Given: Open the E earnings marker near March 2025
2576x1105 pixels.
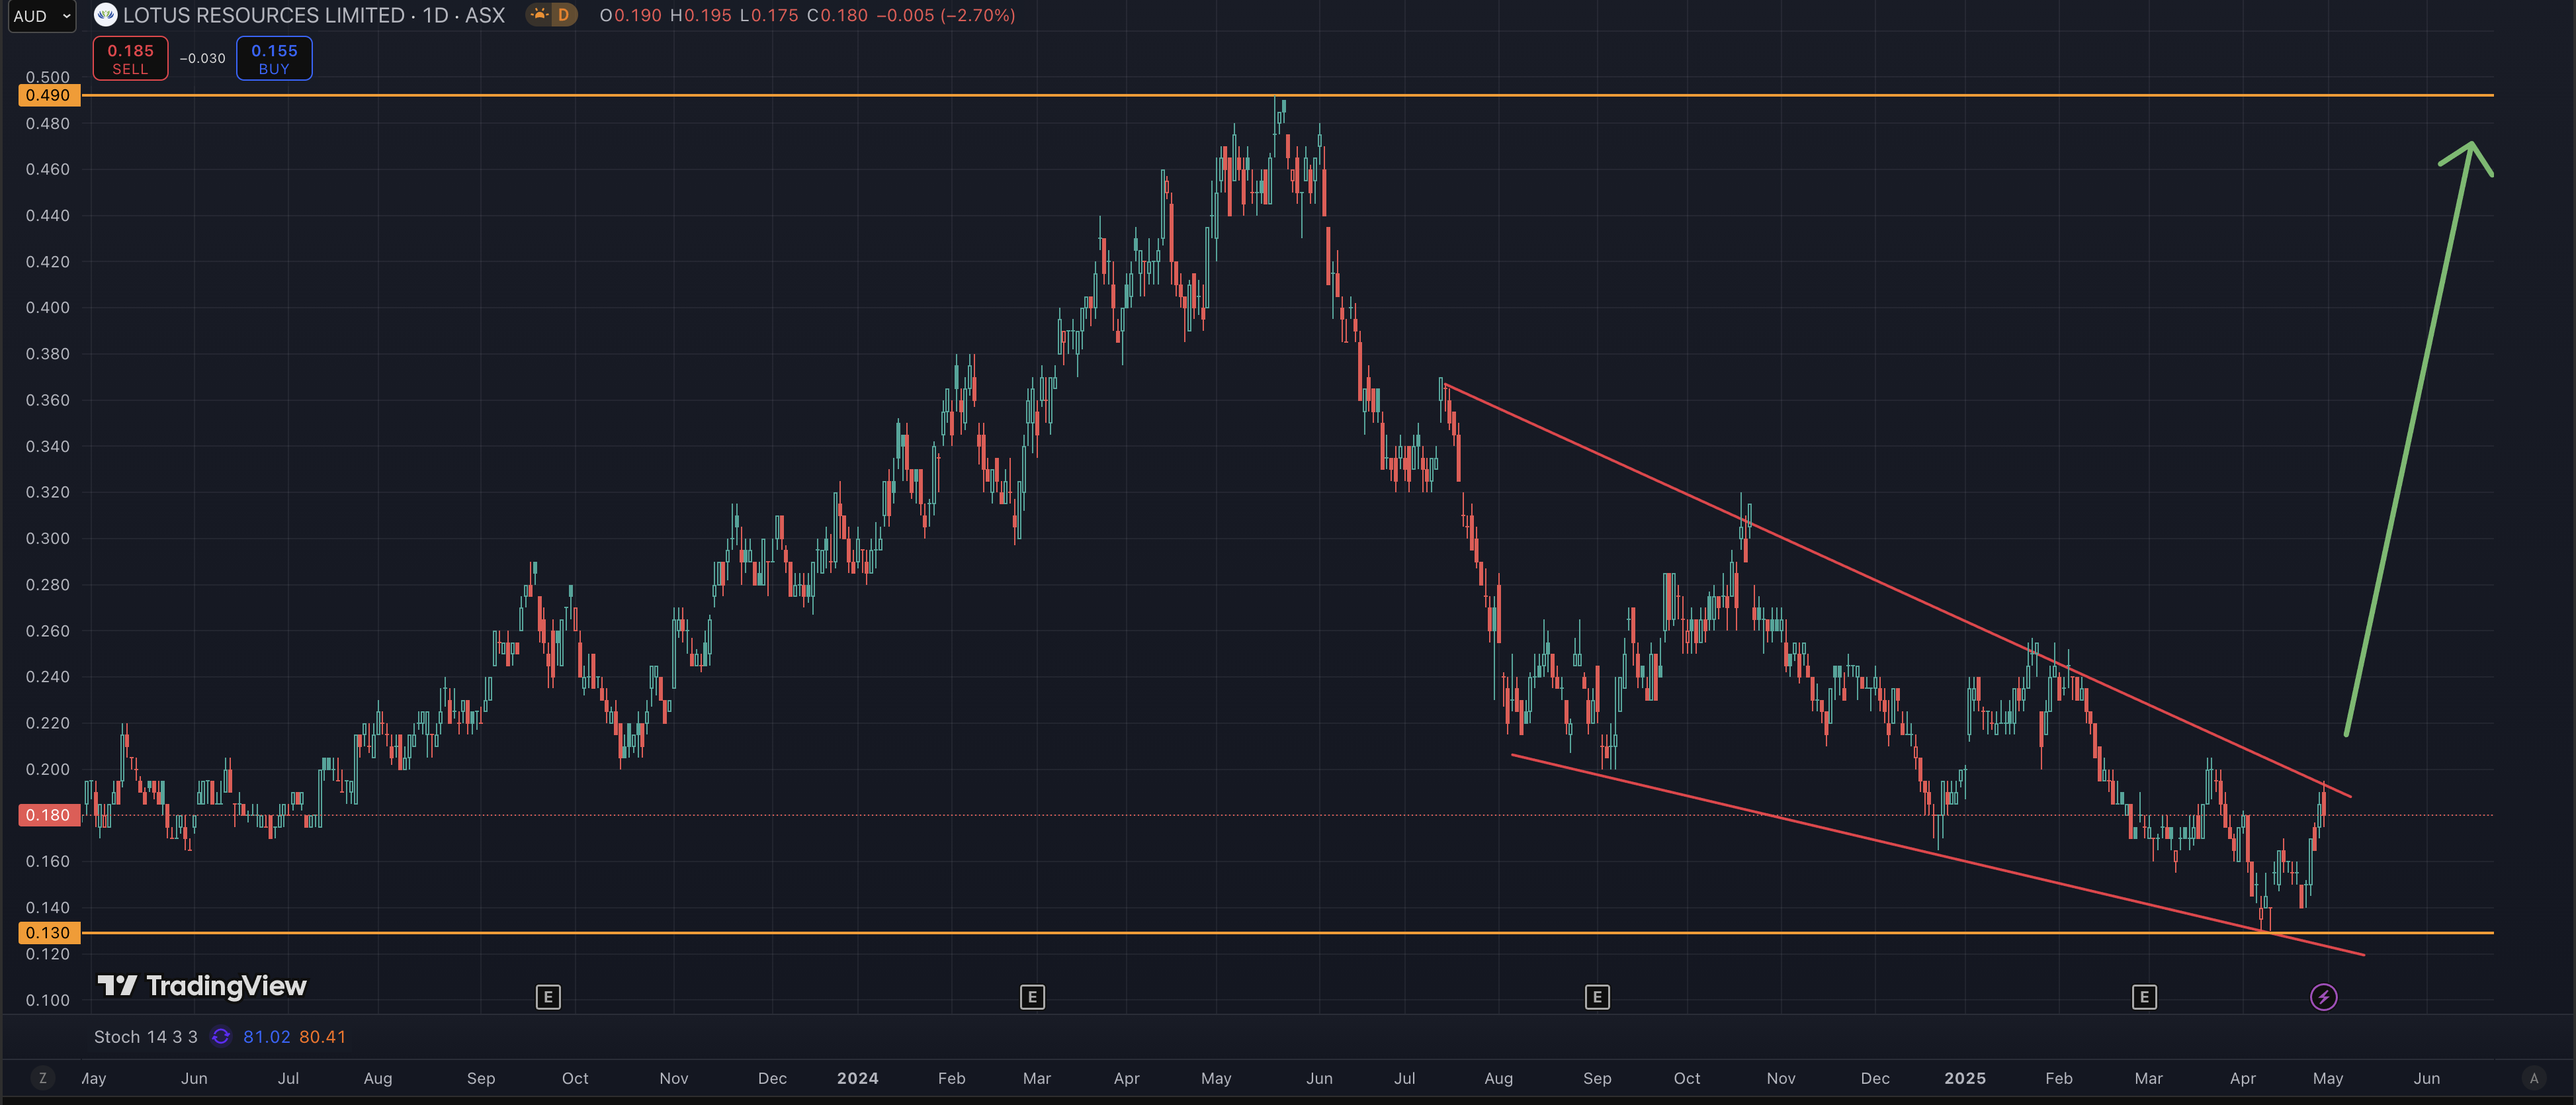Looking at the screenshot, I should pos(2144,996).
